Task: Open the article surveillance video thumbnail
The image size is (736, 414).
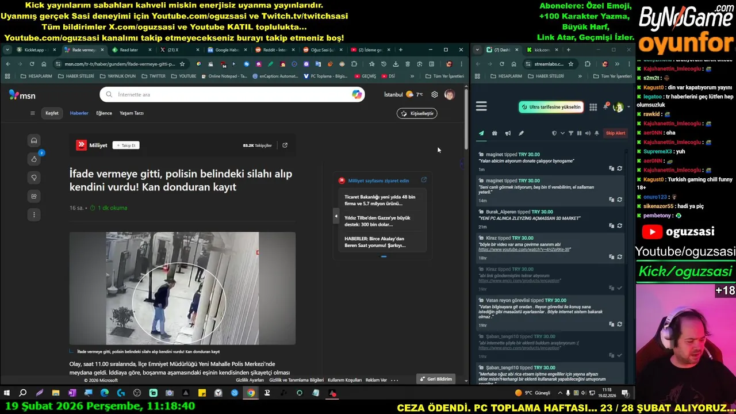Action: pos(182,288)
